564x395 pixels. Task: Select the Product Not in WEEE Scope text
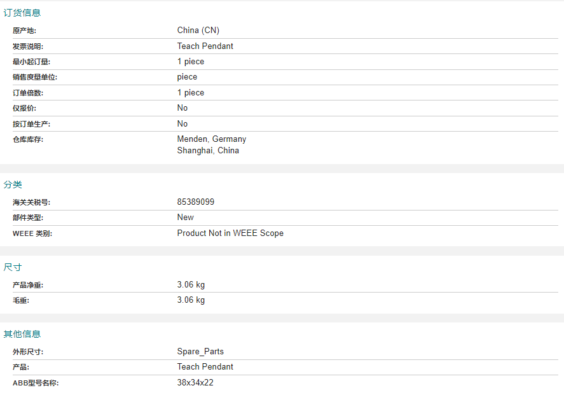point(230,233)
